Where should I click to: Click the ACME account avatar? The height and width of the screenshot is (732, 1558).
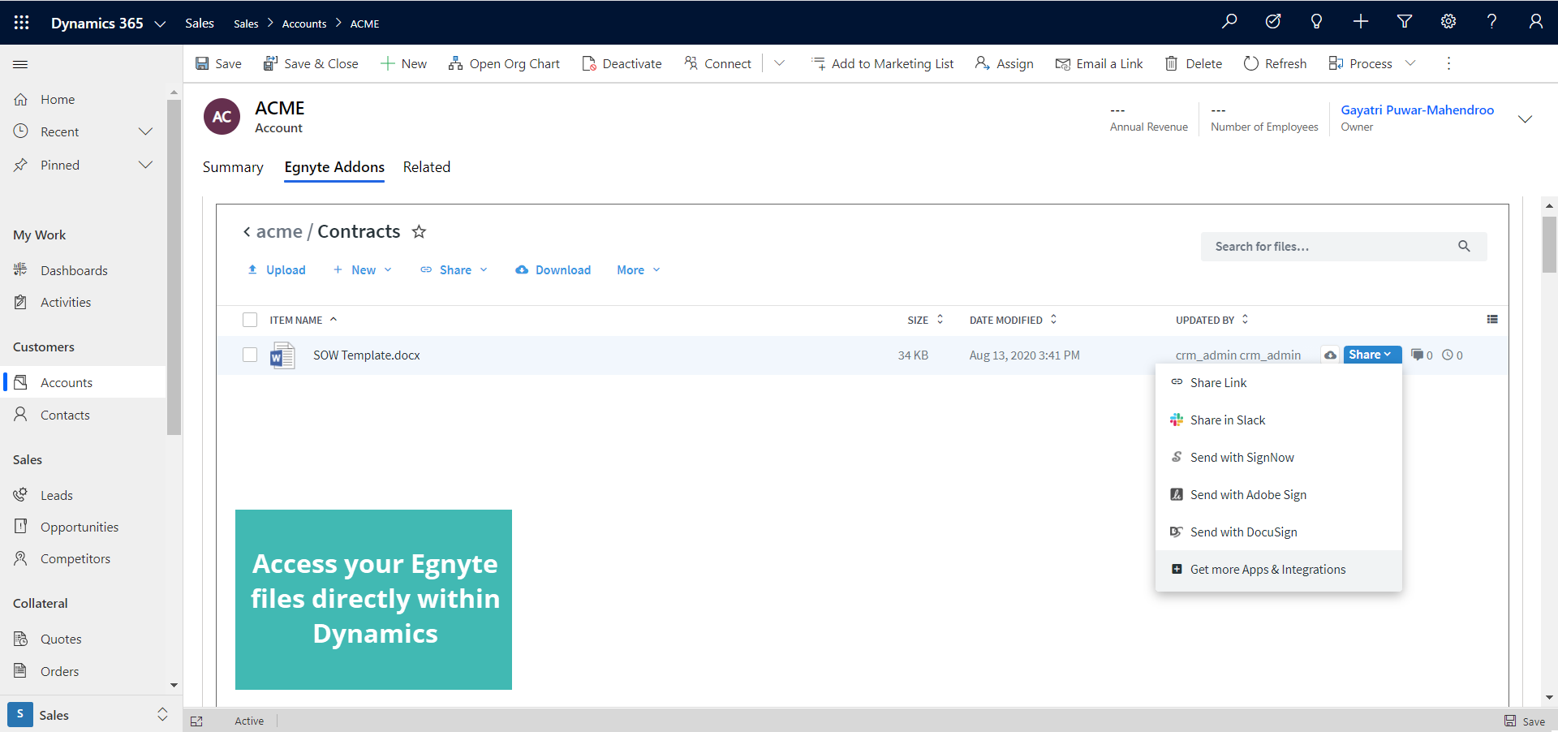222,117
